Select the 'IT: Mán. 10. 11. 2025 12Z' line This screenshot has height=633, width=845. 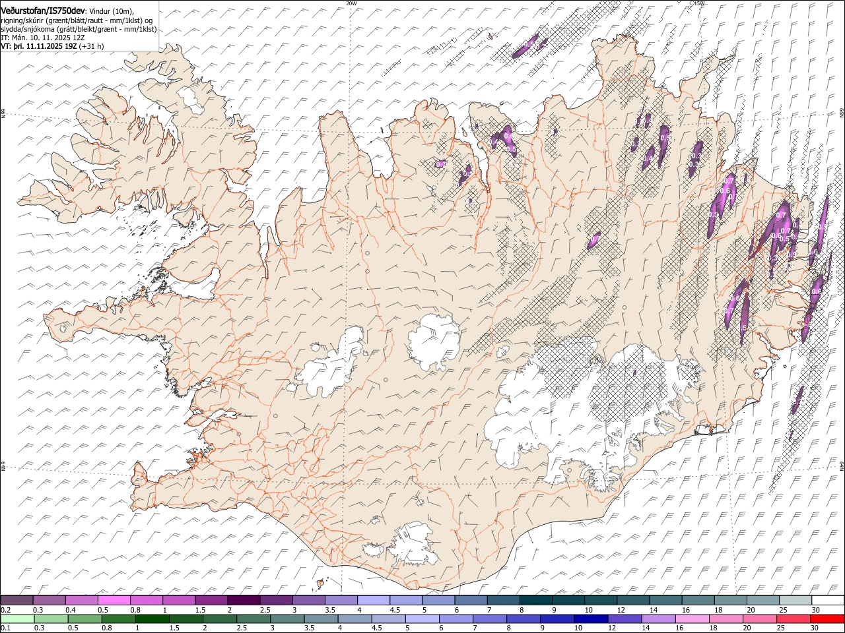point(43,38)
